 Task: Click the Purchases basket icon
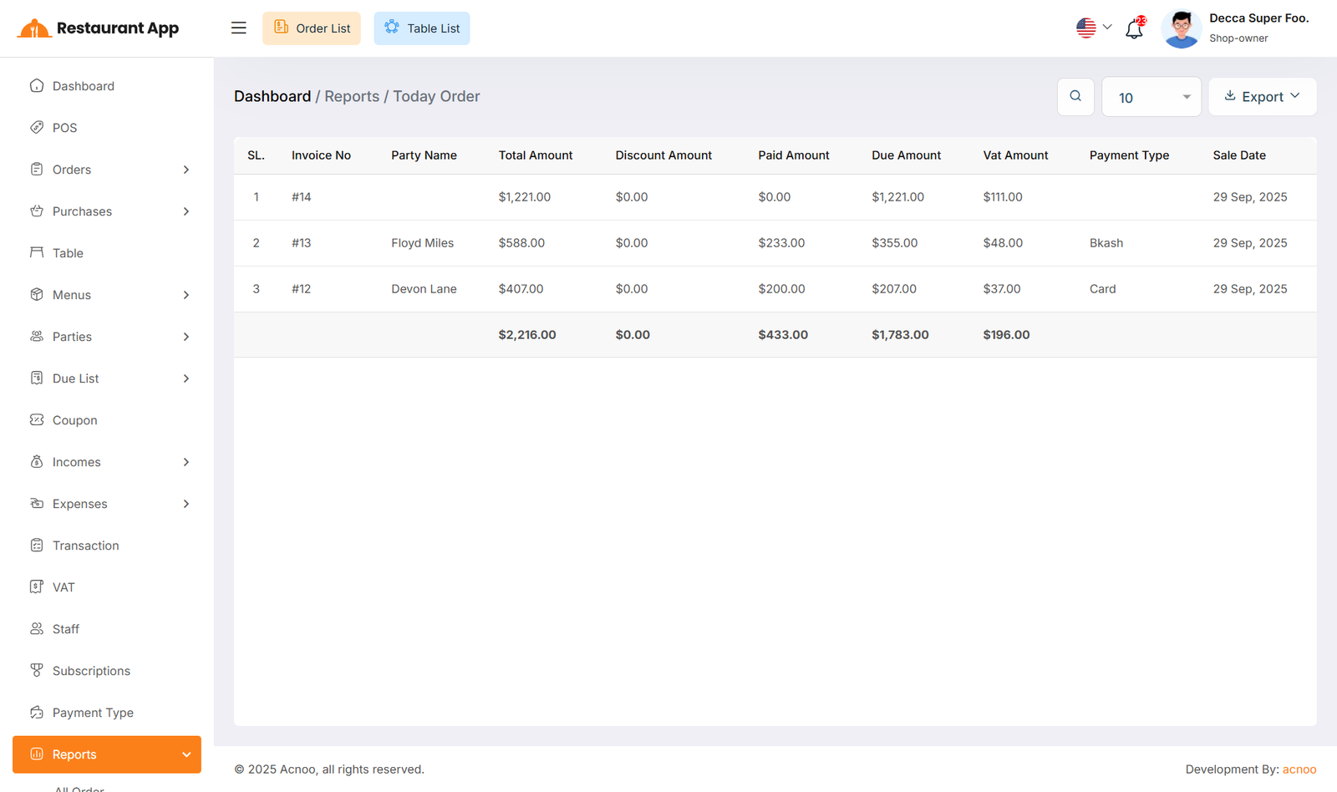coord(37,211)
